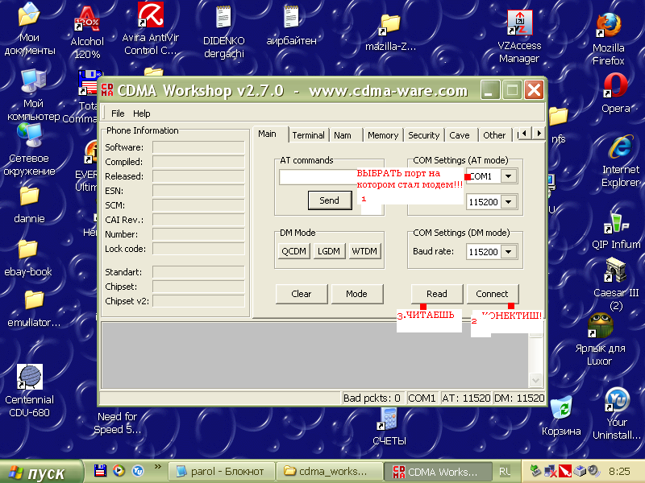The width and height of the screenshot is (645, 483).
Task: Open the nfs folder on desktop
Action: 558,126
